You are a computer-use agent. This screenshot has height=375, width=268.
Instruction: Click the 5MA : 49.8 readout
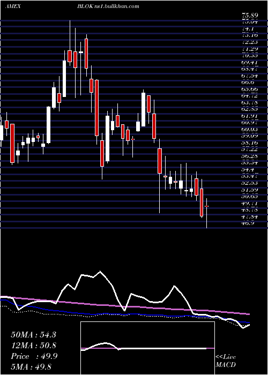pyautogui.click(x=31, y=367)
